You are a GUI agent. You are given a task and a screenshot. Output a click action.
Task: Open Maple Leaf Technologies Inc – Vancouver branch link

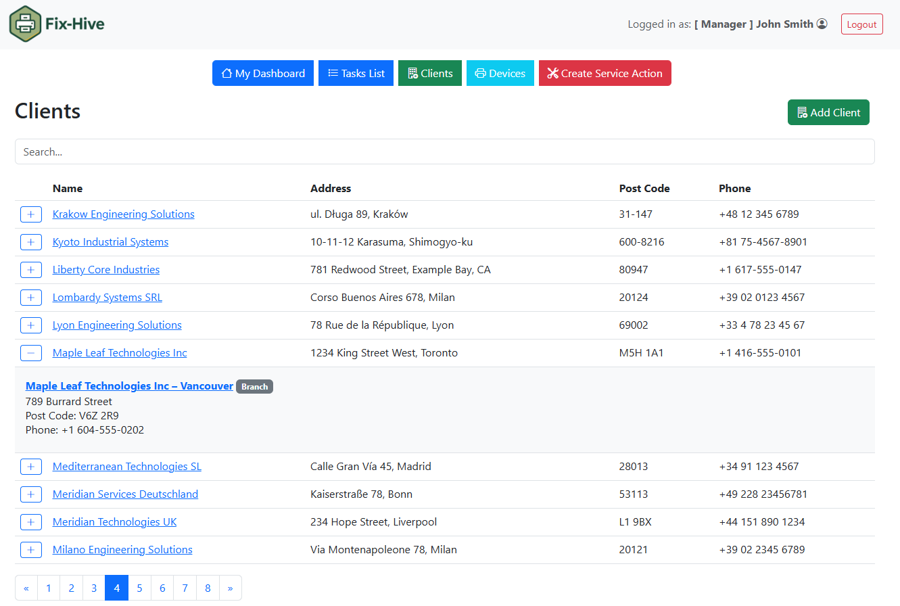(x=129, y=386)
